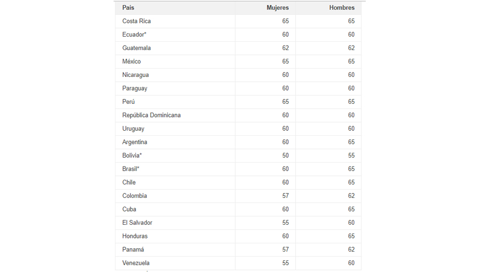
Task: Click the Honduras country name
Action: tap(135, 236)
